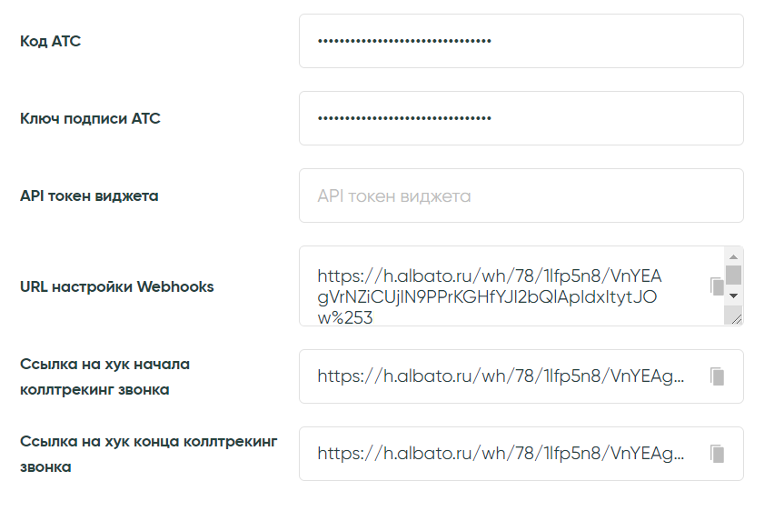Click the textarea resize grip corner
Image resolution: width=774 pixels, height=511 pixels.
tap(735, 317)
